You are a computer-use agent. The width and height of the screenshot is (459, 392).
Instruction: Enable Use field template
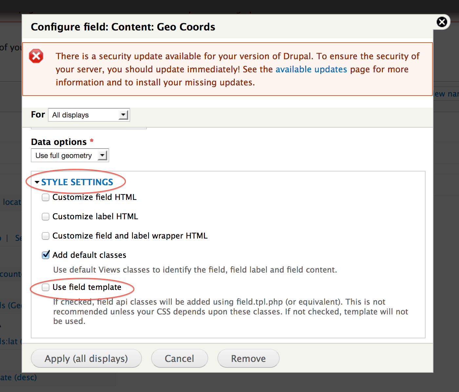pyautogui.click(x=46, y=287)
